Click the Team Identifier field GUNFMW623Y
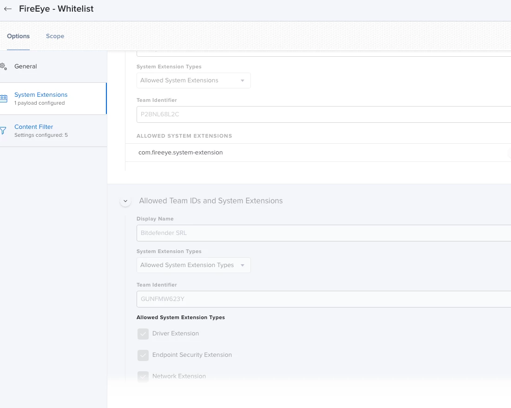The height and width of the screenshot is (408, 511). click(324, 299)
